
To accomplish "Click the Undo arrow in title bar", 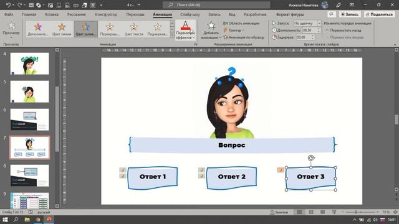I will (x=8, y=5).
